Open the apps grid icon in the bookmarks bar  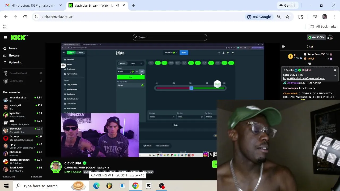5,27
